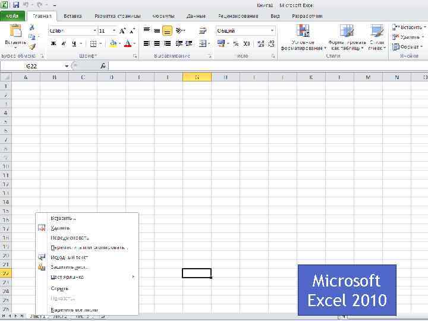Switch to the Разметка страницы tab
This screenshot has height=321, width=428.
pos(118,16)
